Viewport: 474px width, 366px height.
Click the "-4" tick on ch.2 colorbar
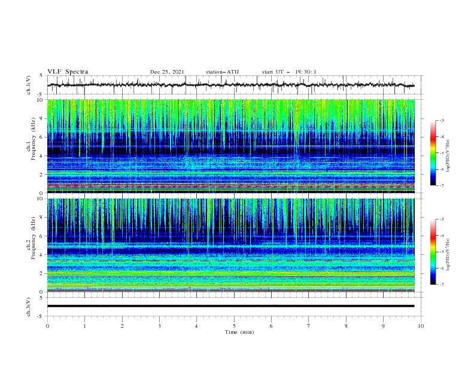coord(441,236)
